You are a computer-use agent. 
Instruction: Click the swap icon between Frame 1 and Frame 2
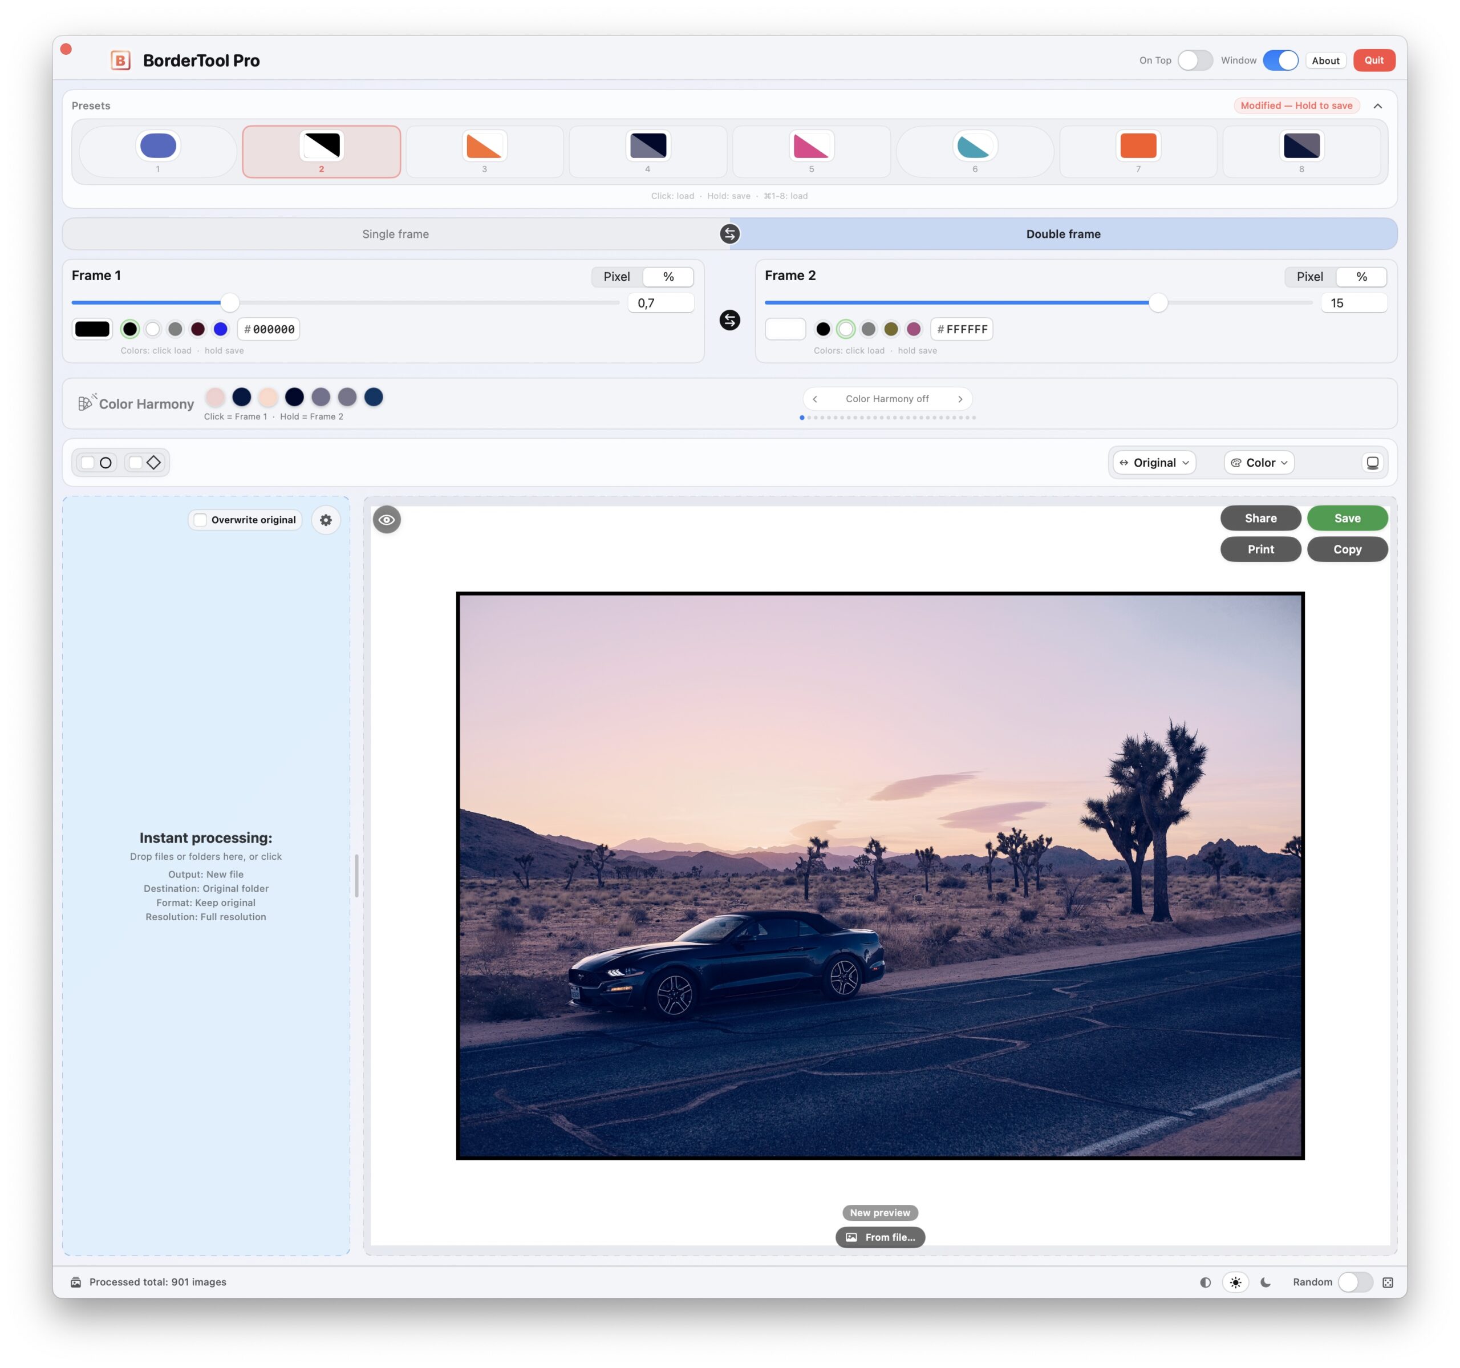pos(729,321)
